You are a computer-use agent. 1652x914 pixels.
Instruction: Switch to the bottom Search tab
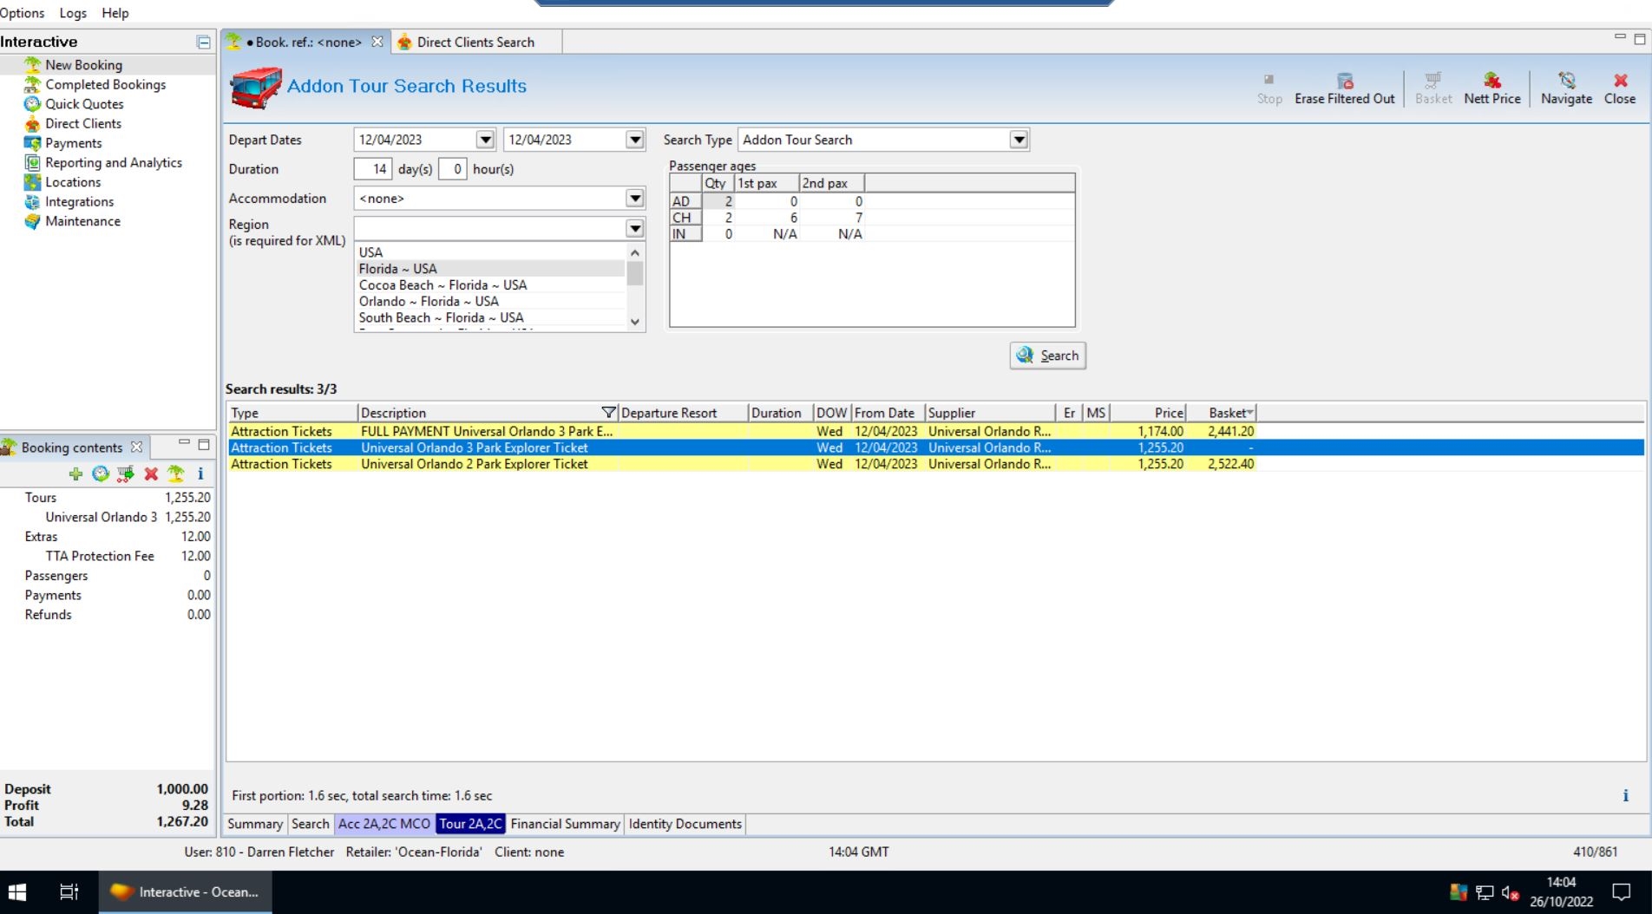[310, 824]
